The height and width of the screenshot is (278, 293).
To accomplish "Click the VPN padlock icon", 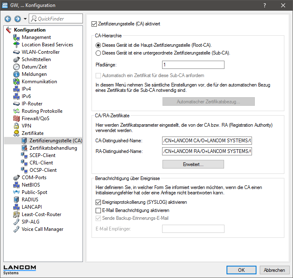I will (x=16, y=126).
